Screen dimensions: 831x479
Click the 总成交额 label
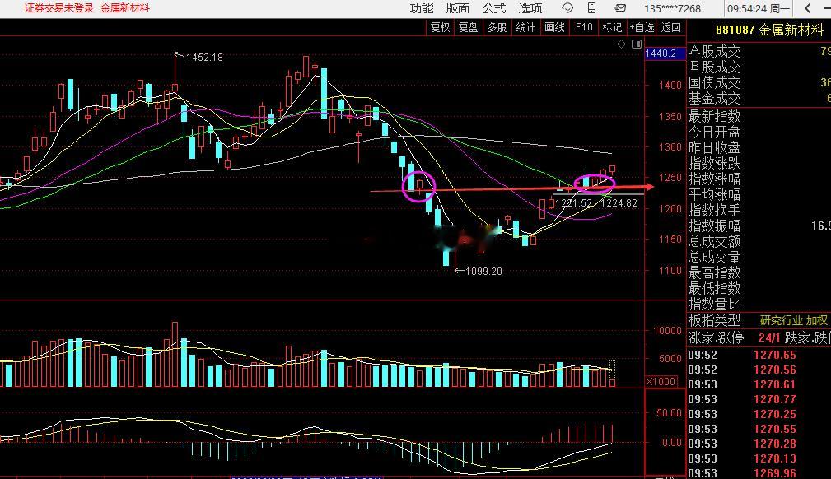pyautogui.click(x=714, y=242)
